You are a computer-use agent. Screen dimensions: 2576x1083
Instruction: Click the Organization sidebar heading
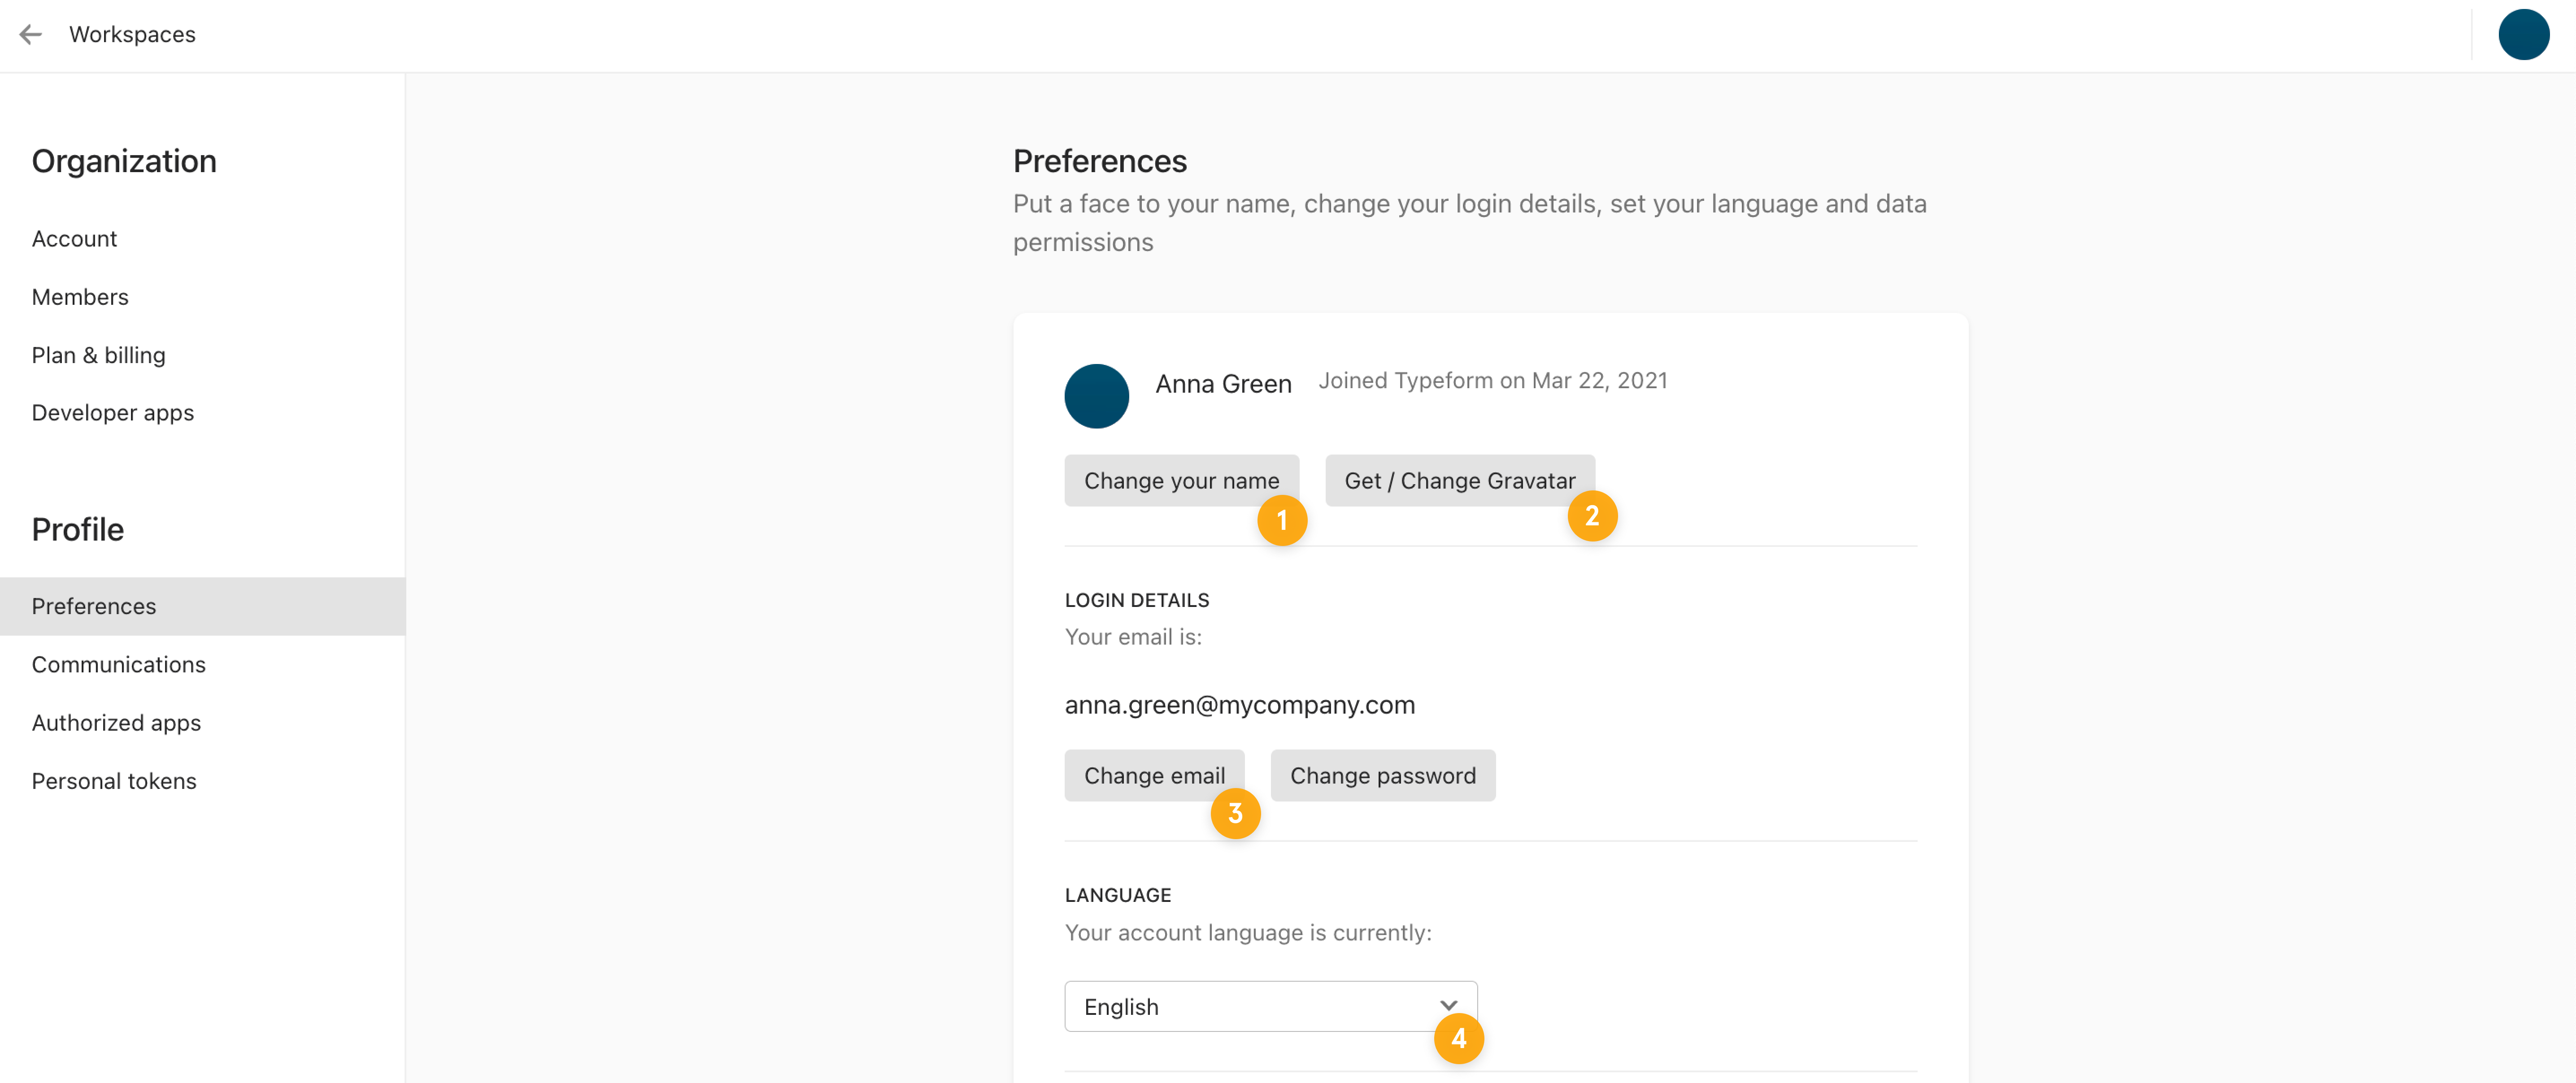124,161
